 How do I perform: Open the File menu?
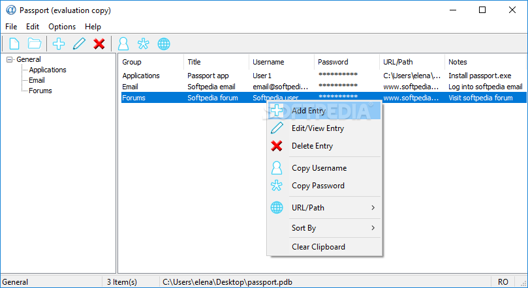click(11, 27)
